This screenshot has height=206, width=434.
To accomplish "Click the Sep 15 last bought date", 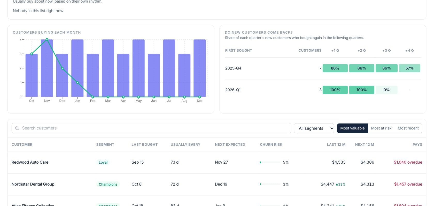I will click(x=138, y=162).
